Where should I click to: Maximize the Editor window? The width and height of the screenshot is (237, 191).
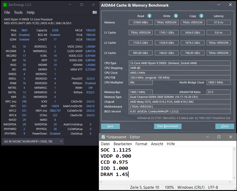tap(219, 137)
